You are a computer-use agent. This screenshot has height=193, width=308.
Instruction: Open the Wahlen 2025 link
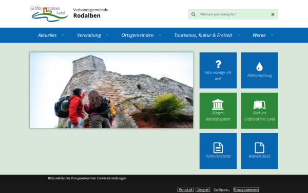click(x=259, y=156)
